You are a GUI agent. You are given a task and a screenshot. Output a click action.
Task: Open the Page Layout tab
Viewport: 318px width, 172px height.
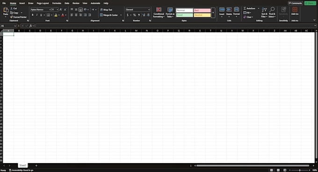(43, 3)
